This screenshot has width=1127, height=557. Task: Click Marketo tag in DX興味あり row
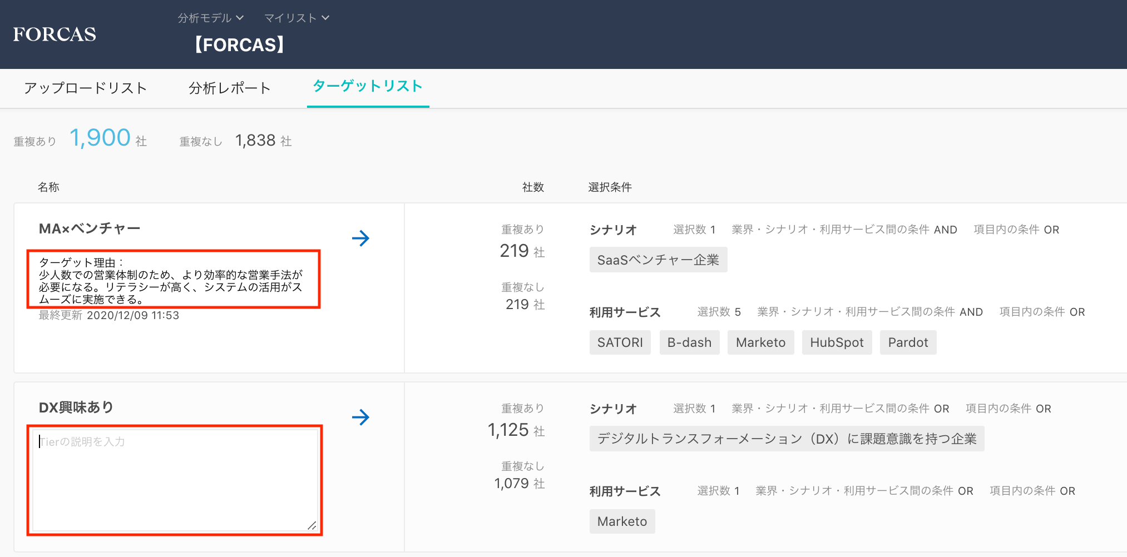pos(622,521)
